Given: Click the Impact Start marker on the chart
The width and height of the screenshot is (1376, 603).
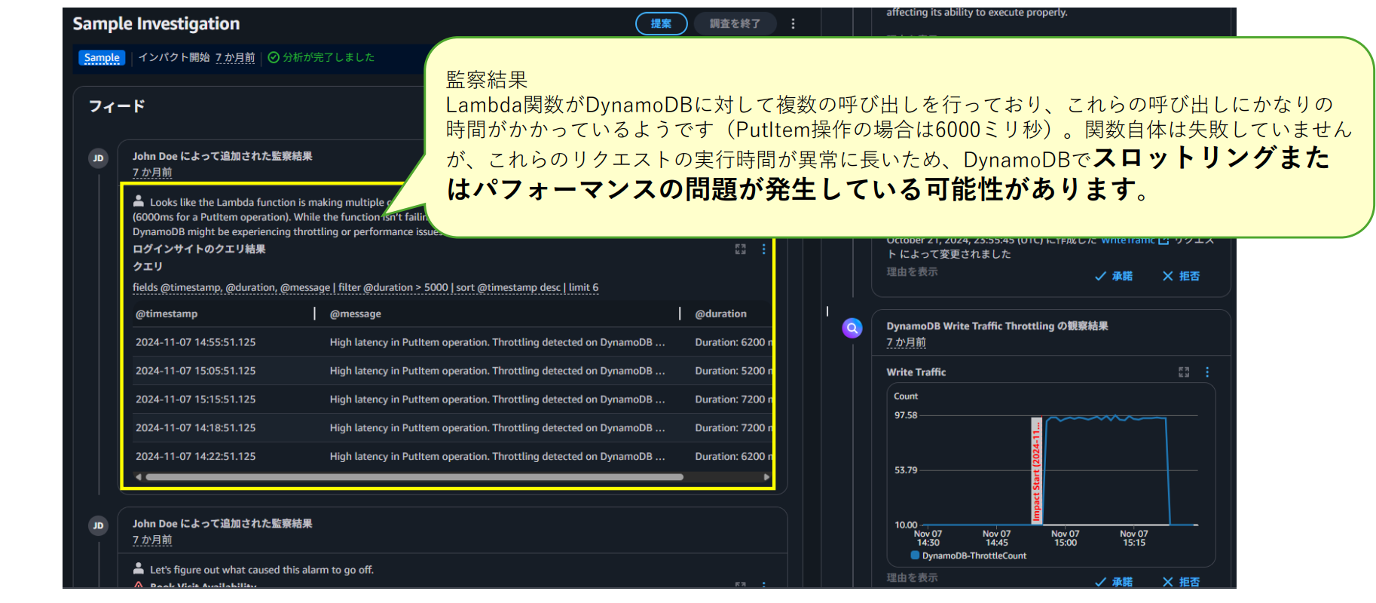Looking at the screenshot, I should coord(1036,470).
